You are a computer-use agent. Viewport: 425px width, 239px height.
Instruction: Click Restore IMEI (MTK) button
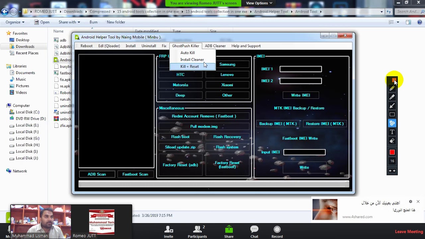(325, 124)
